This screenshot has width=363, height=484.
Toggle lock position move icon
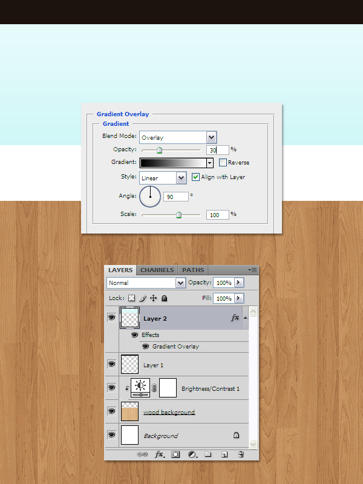(x=154, y=298)
